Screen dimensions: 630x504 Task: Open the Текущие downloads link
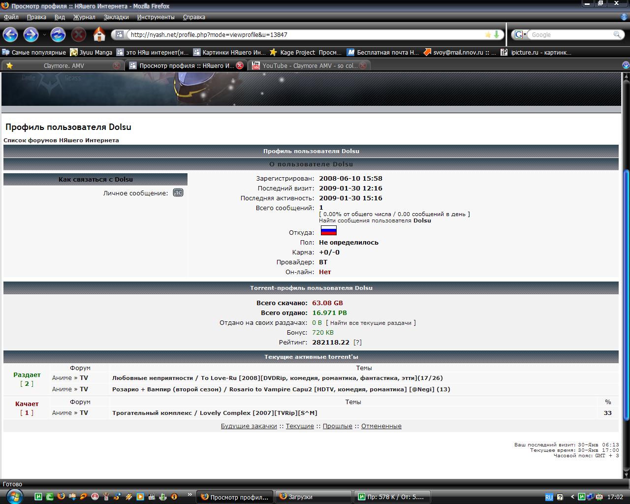tap(300, 426)
